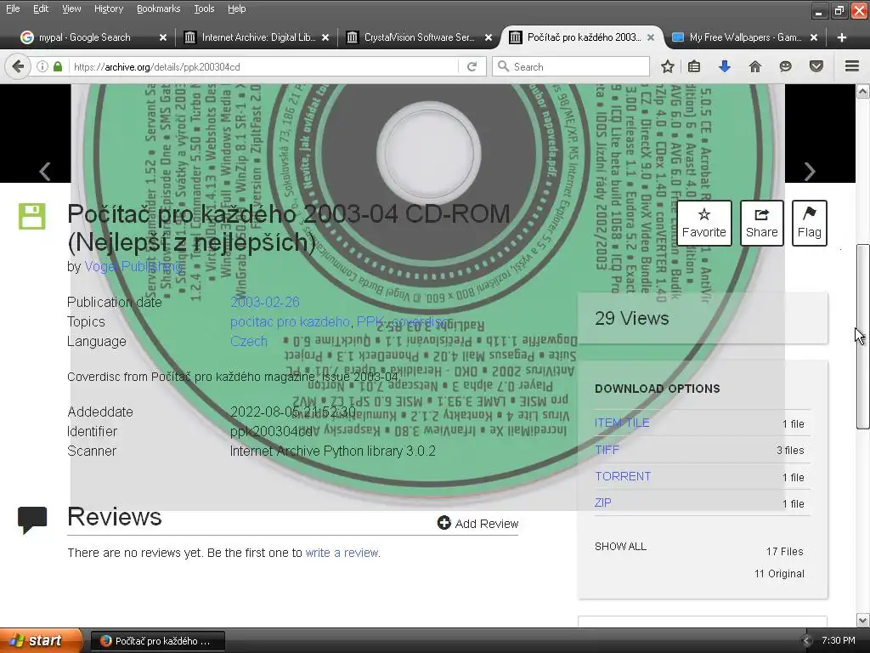Viewport: 870px width, 653px height.
Task: Flag this item with Flag button
Action: tap(810, 224)
